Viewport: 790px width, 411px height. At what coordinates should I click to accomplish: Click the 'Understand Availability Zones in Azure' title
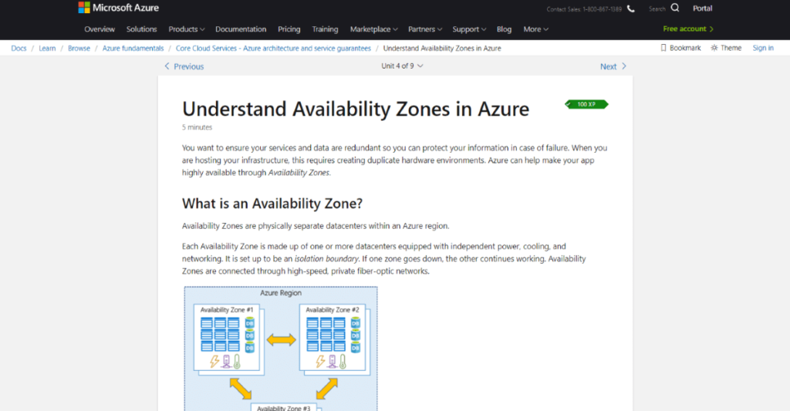click(x=356, y=109)
